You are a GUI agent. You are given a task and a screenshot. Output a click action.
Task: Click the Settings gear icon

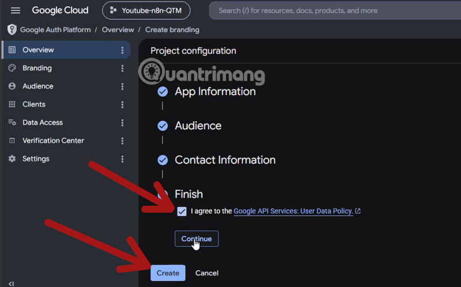12,159
